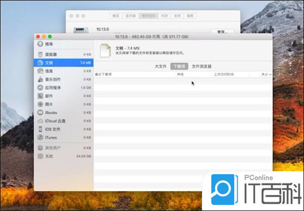This screenshot has width=304, height=211.
Task: Open 概览 tab in the back window
Action: click(116, 16)
